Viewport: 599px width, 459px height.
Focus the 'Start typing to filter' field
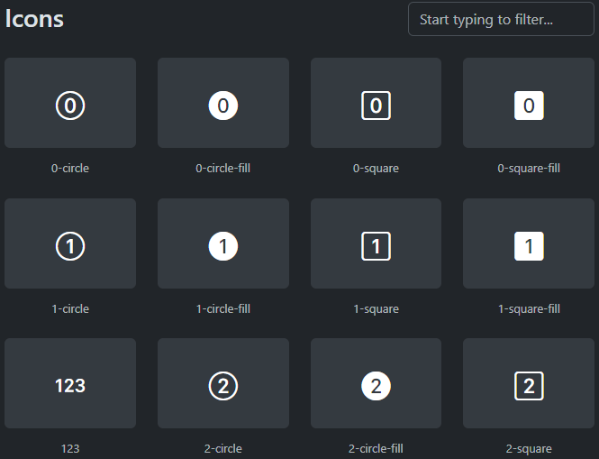pyautogui.click(x=500, y=19)
